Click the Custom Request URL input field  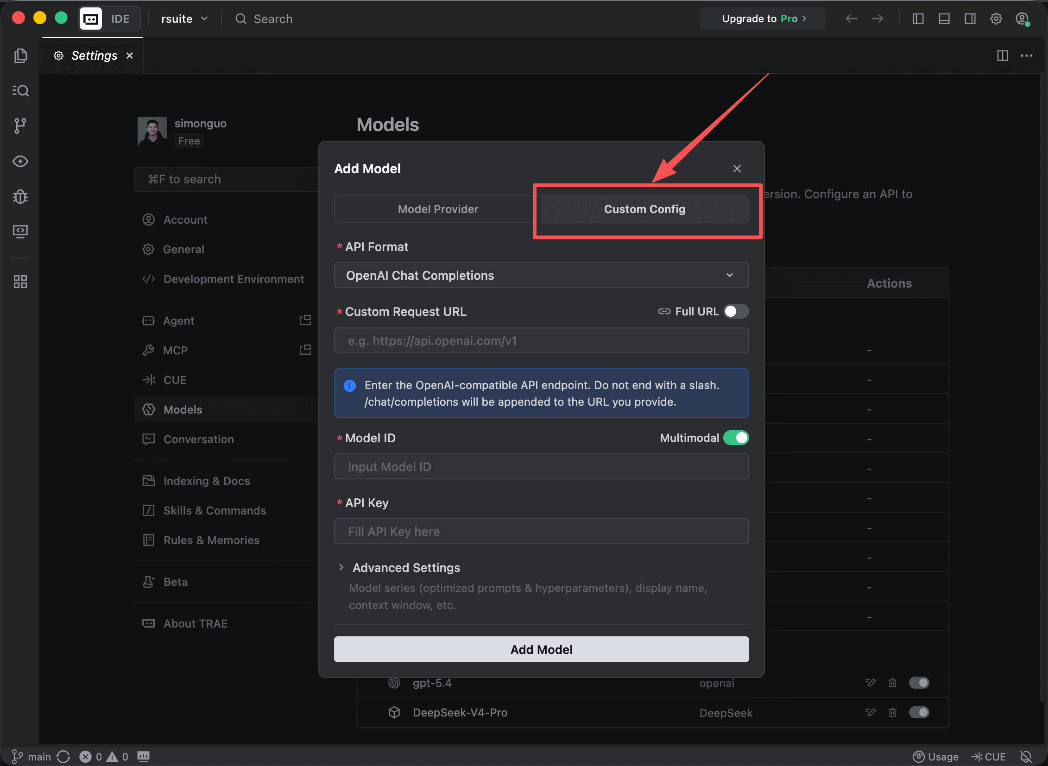coord(542,341)
